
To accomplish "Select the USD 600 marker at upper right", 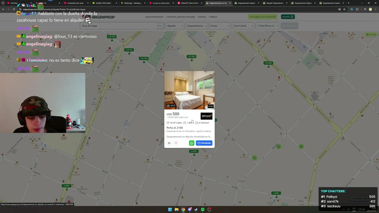I will [x=268, y=63].
